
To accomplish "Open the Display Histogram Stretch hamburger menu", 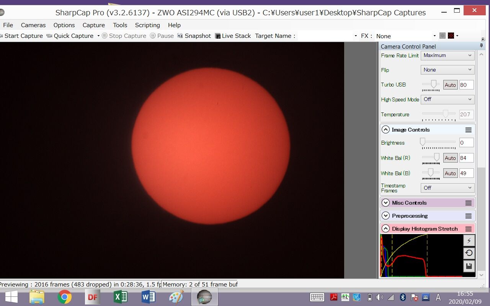I will (x=468, y=229).
